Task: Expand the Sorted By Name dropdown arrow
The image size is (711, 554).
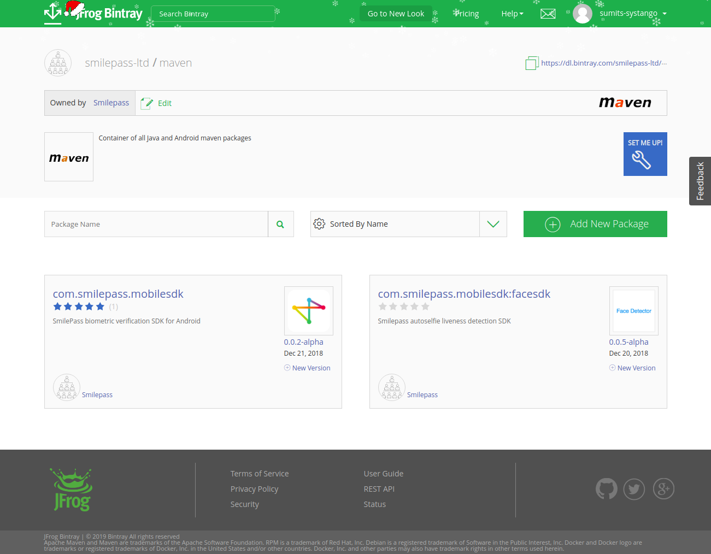Action: point(493,224)
